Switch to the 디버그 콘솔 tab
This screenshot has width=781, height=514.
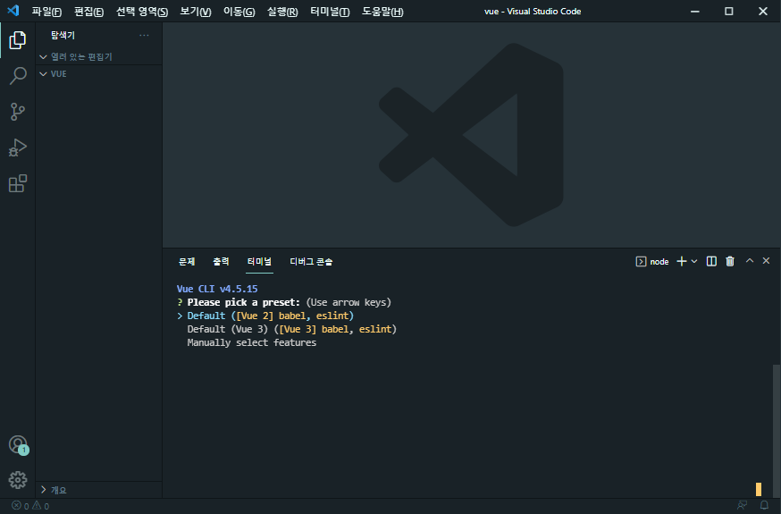pyautogui.click(x=311, y=262)
